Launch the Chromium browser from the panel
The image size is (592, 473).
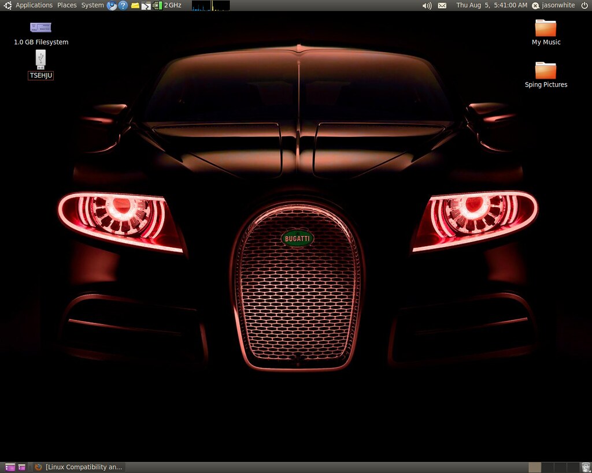coord(112,5)
